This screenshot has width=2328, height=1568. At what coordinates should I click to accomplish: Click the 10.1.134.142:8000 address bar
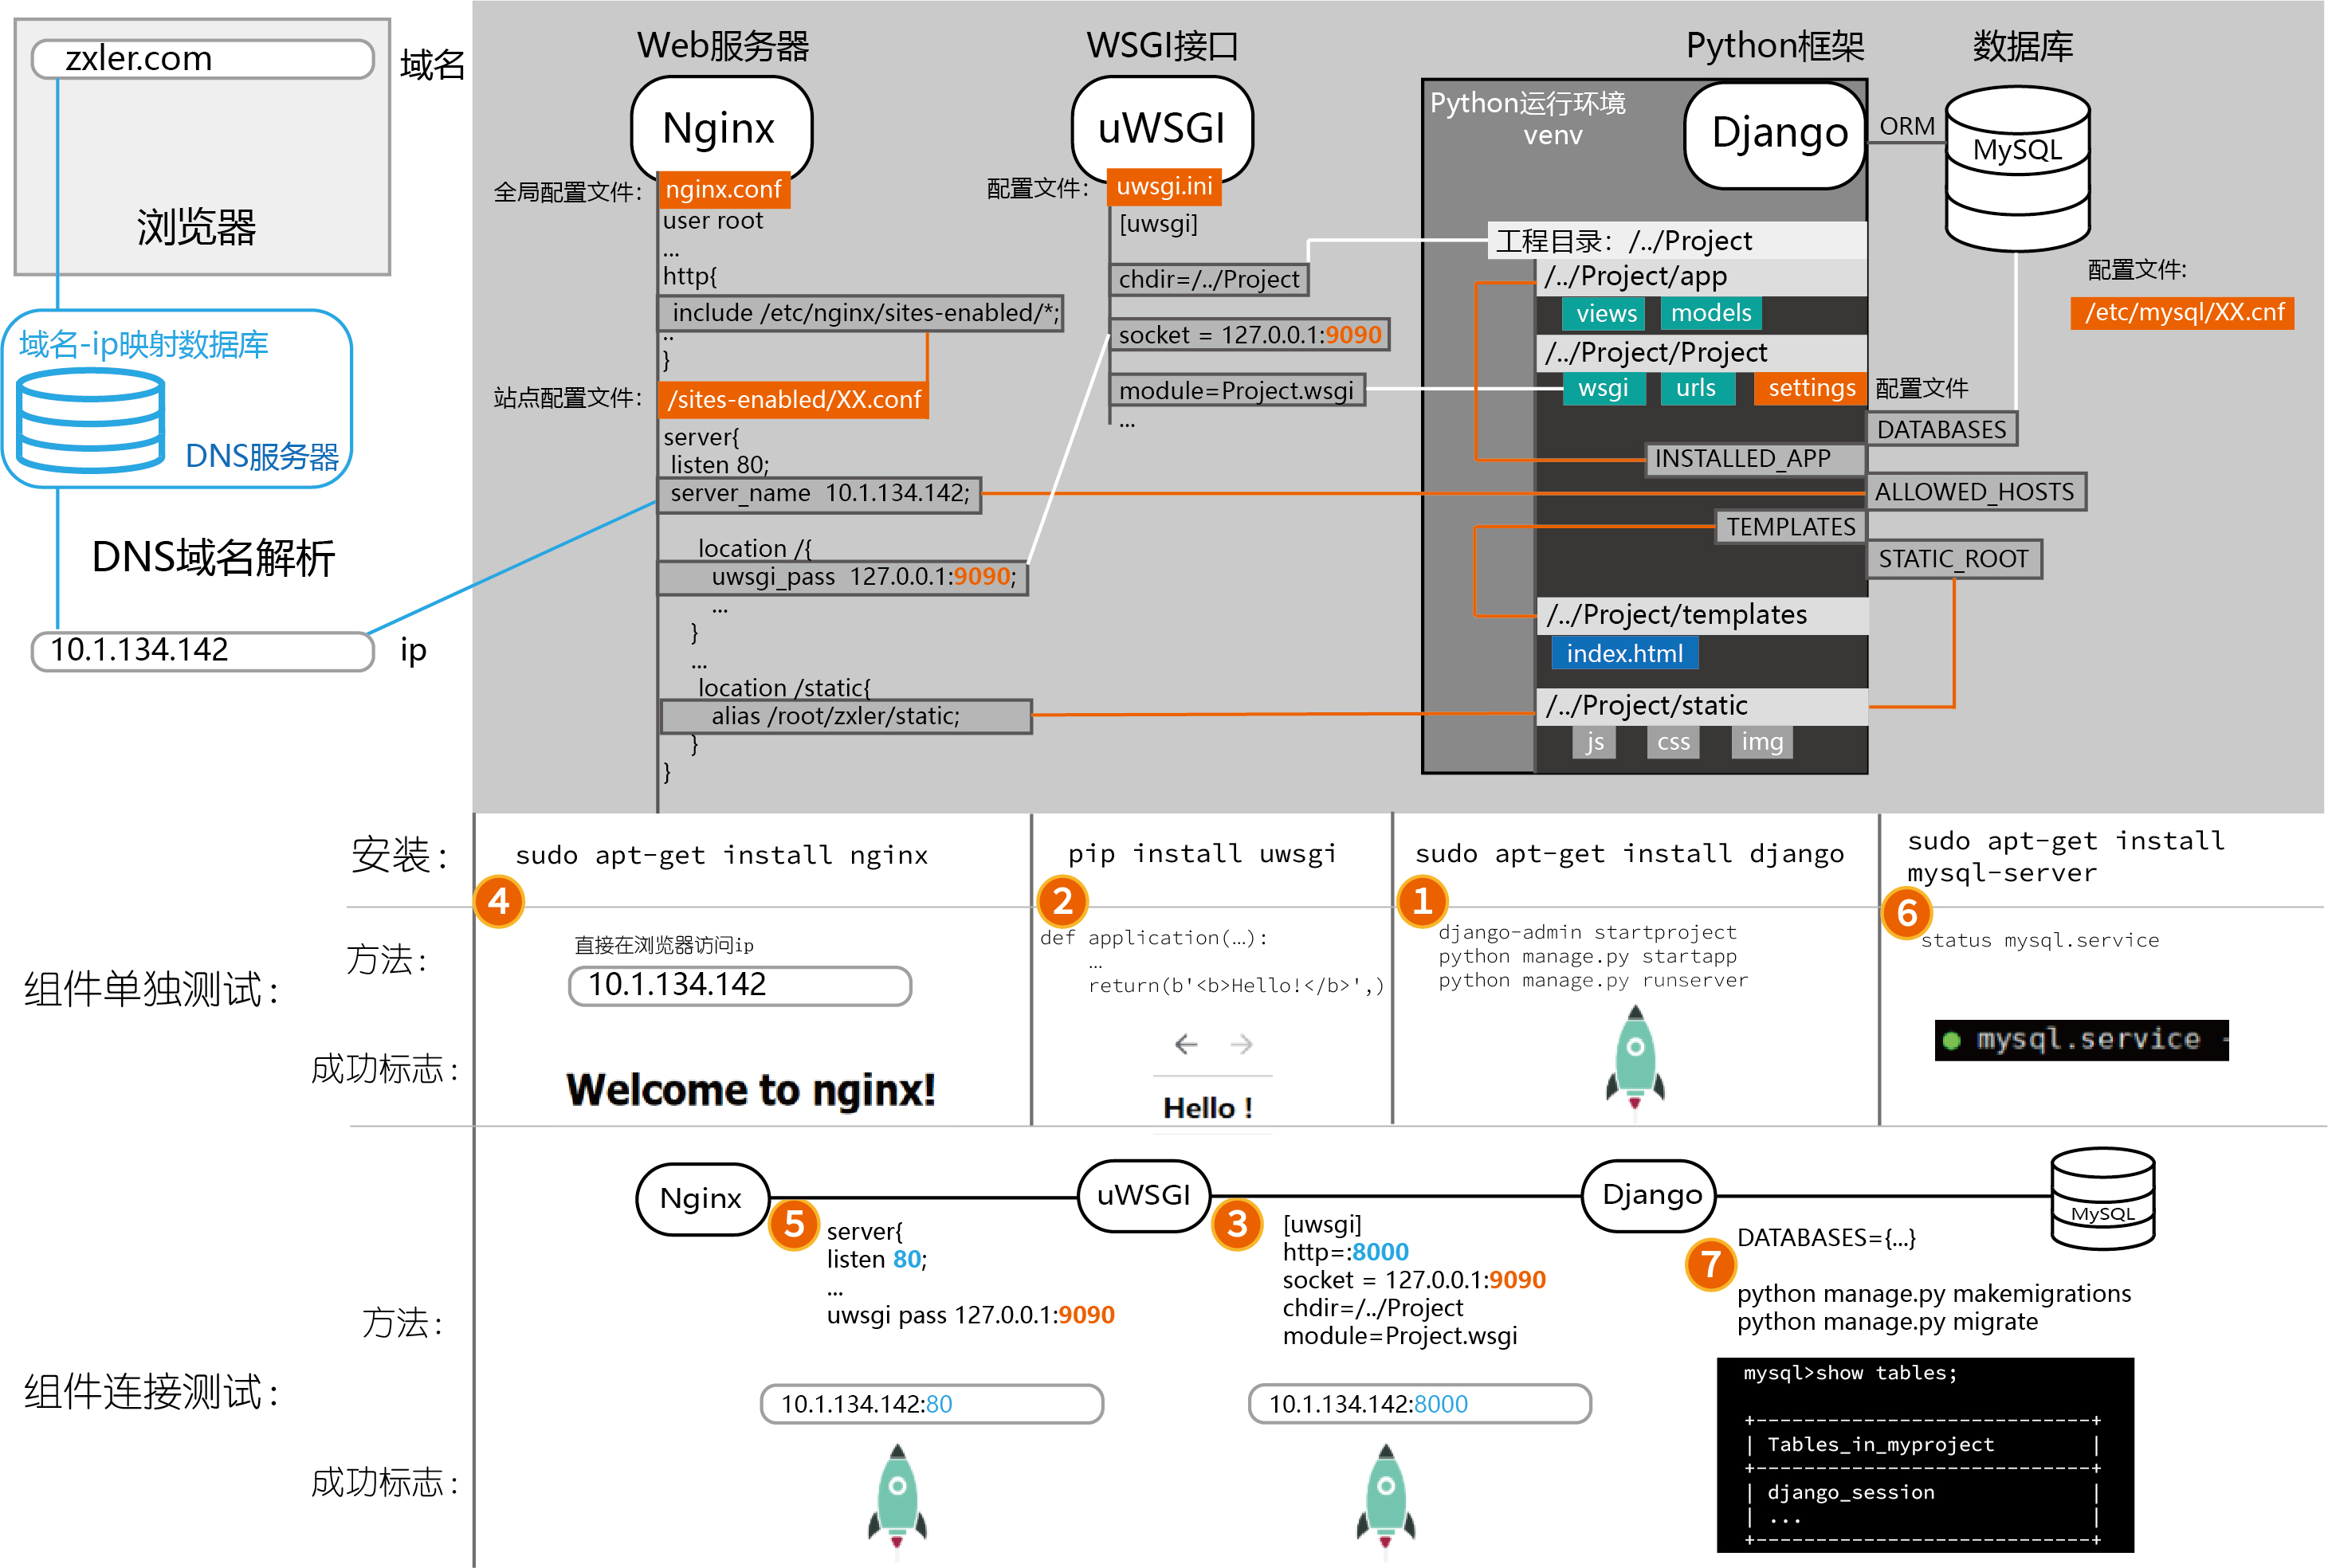pos(1420,1404)
